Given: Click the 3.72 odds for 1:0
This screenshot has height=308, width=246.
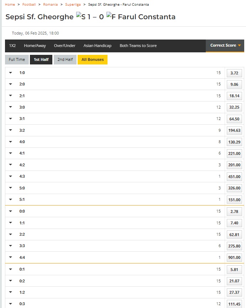Looking at the screenshot, I should pos(234,73).
